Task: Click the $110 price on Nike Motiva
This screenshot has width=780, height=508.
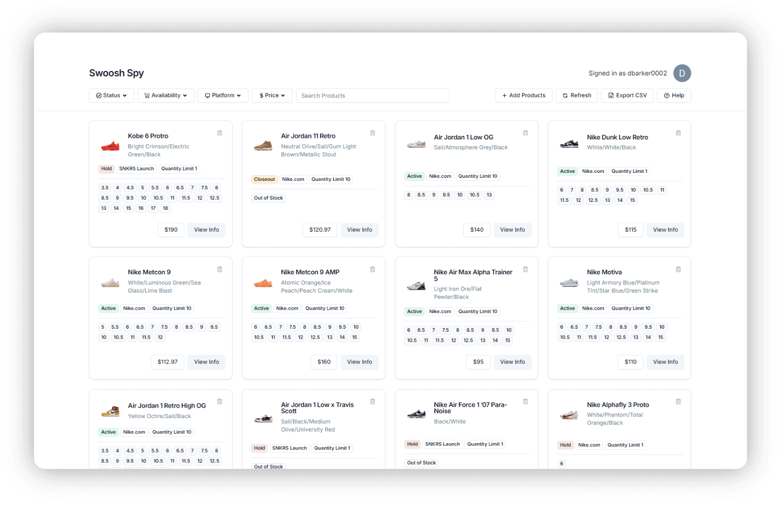Action: point(630,362)
